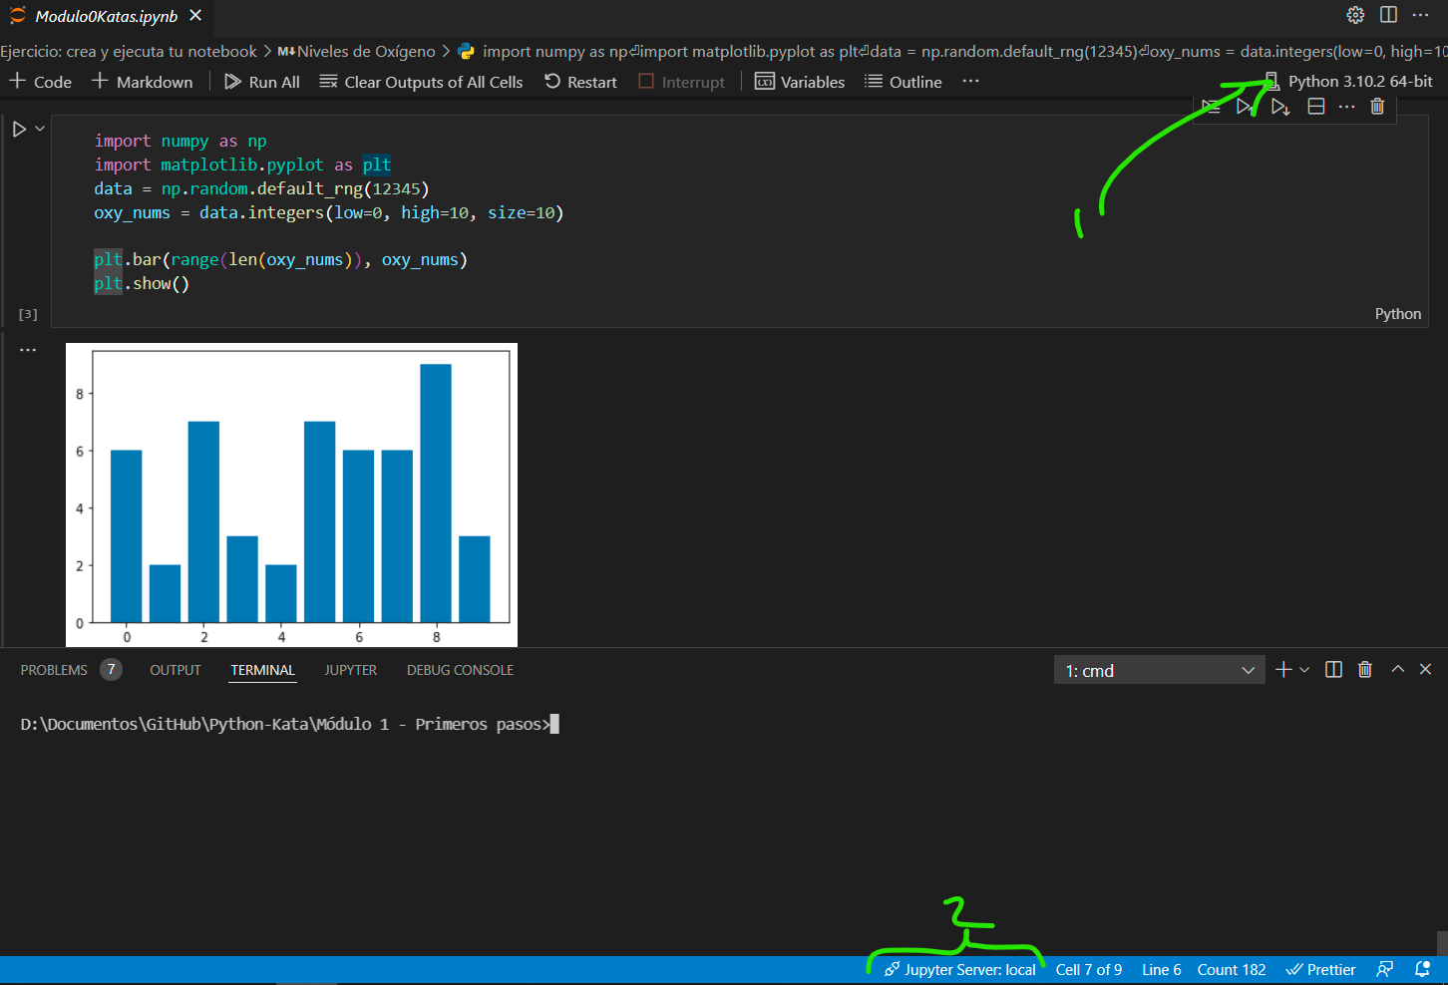Open more cell actions ellipsis
Image resolution: width=1448 pixels, height=985 pixels.
tap(1347, 107)
